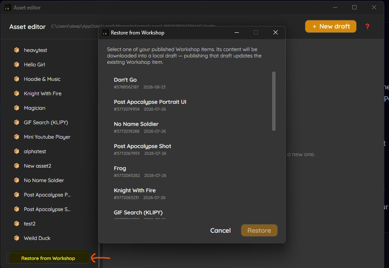
Task: Click the date 2026-08-23
Action: tap(154, 87)
